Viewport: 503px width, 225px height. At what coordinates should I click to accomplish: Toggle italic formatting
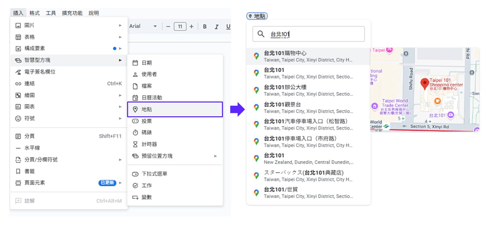[217, 27]
